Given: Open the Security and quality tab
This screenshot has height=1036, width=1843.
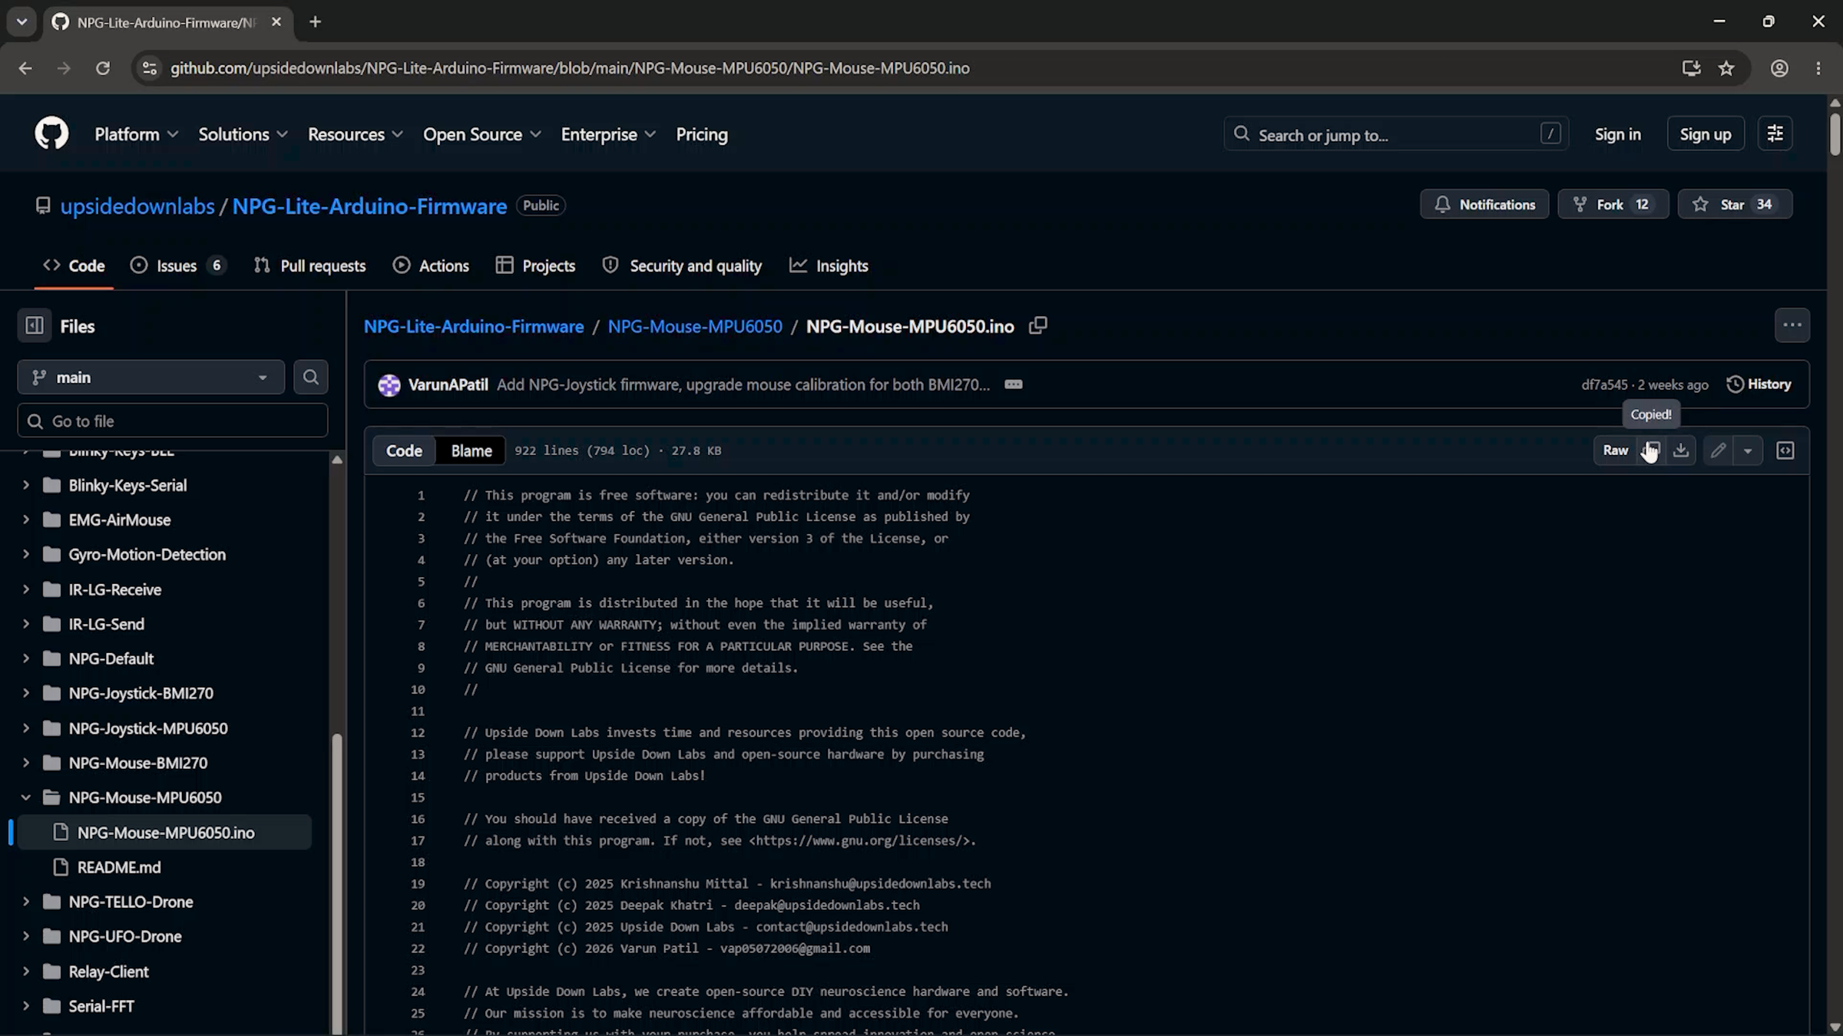Looking at the screenshot, I should tap(682, 266).
